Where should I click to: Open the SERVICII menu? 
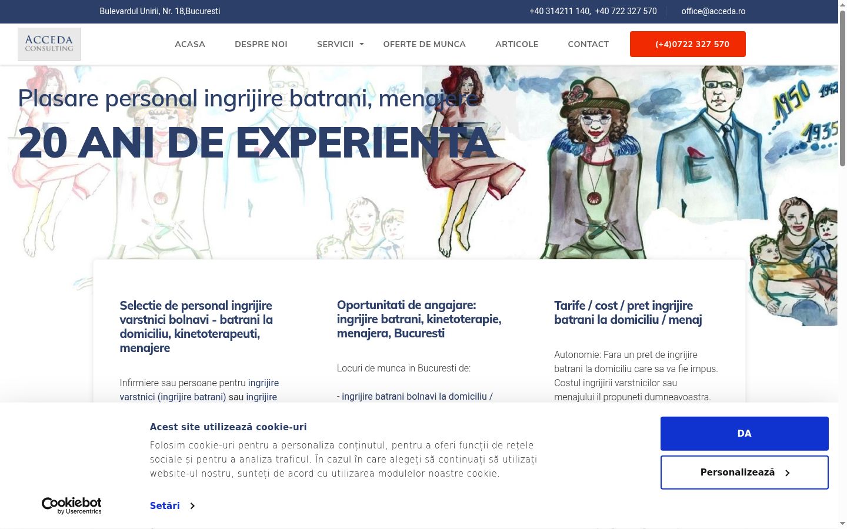tap(335, 44)
